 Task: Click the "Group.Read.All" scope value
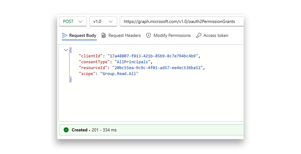pyautogui.click(x=119, y=74)
